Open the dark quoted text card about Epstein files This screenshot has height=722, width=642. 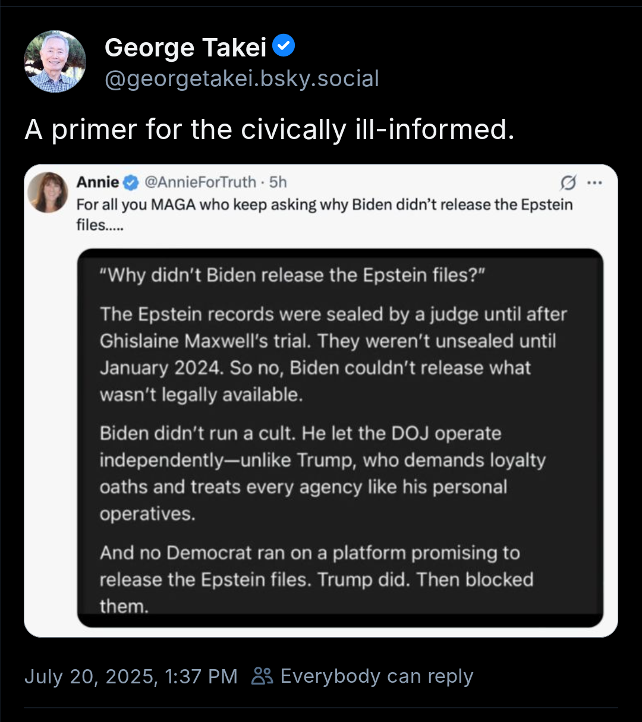click(340, 438)
